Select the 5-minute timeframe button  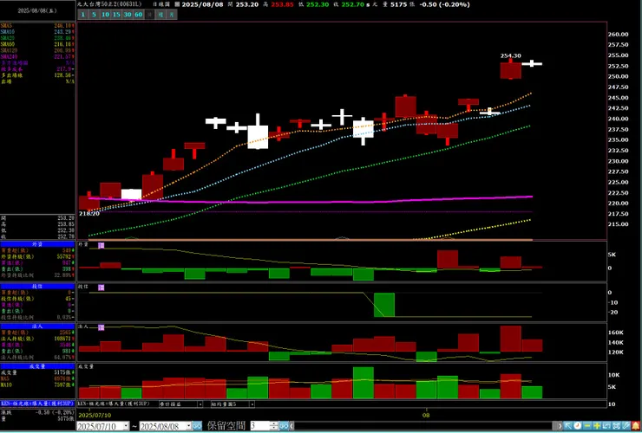95,15
